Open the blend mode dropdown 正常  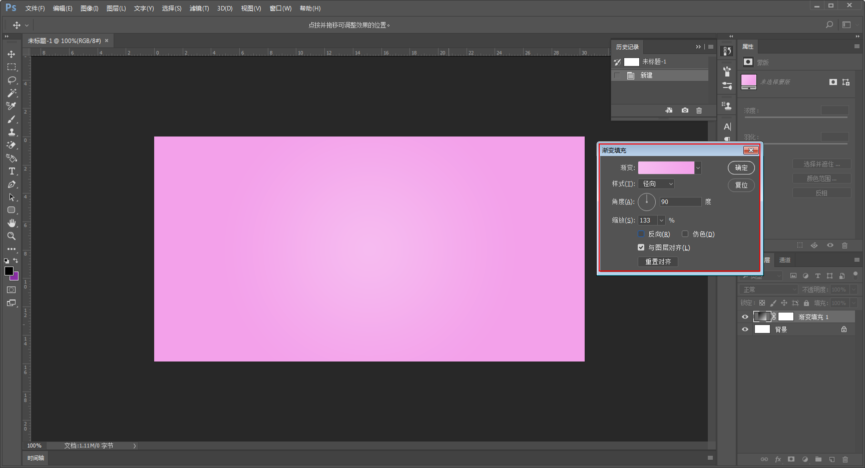768,289
